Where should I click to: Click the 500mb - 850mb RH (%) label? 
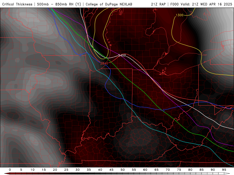(59, 4)
